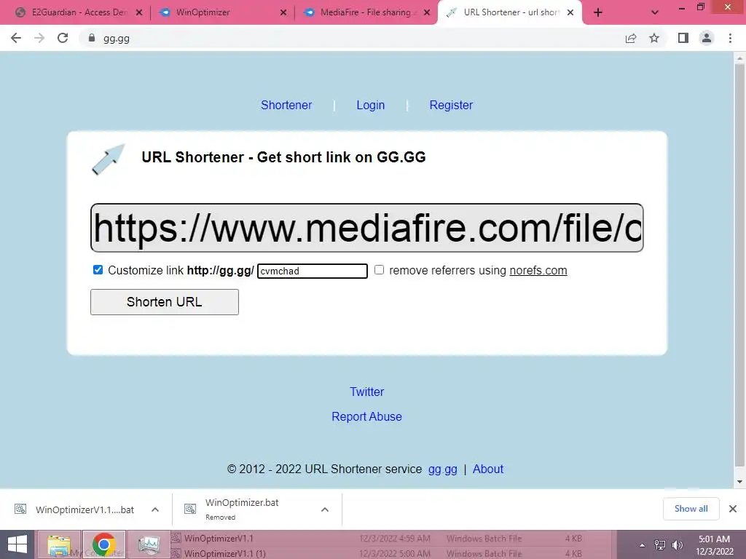746x559 pixels.
Task: Close the URL Shortener tab
Action: click(x=570, y=12)
